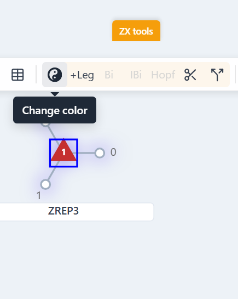Screen dimensions: 238x299
Task: Click the edge connecting the node to leg 0
Action: pyautogui.click(x=86, y=153)
